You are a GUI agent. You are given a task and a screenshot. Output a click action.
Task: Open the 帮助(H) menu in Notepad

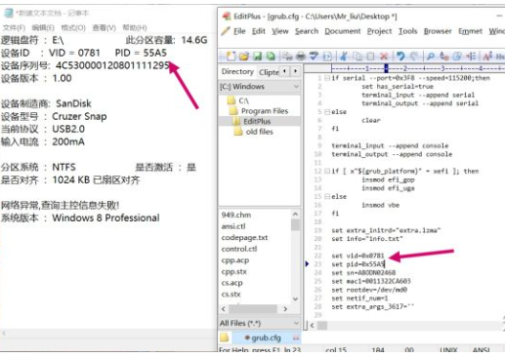click(135, 27)
